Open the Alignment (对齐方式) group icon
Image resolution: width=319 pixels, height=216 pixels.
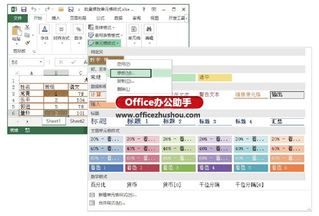coord(62,29)
